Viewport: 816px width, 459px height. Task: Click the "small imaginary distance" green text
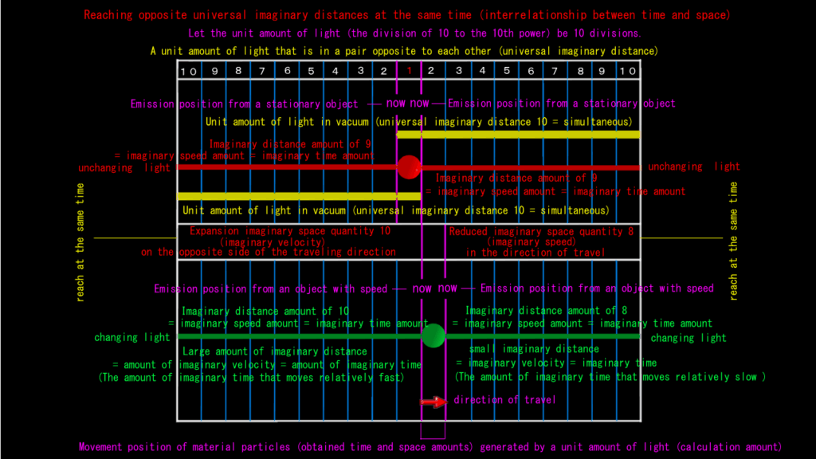click(534, 349)
